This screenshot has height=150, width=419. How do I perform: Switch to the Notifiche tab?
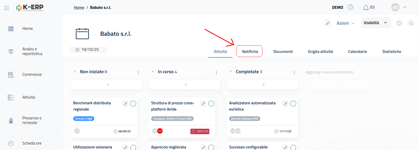click(250, 51)
